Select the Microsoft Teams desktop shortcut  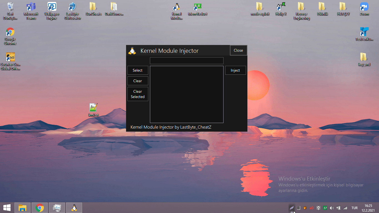31,11
